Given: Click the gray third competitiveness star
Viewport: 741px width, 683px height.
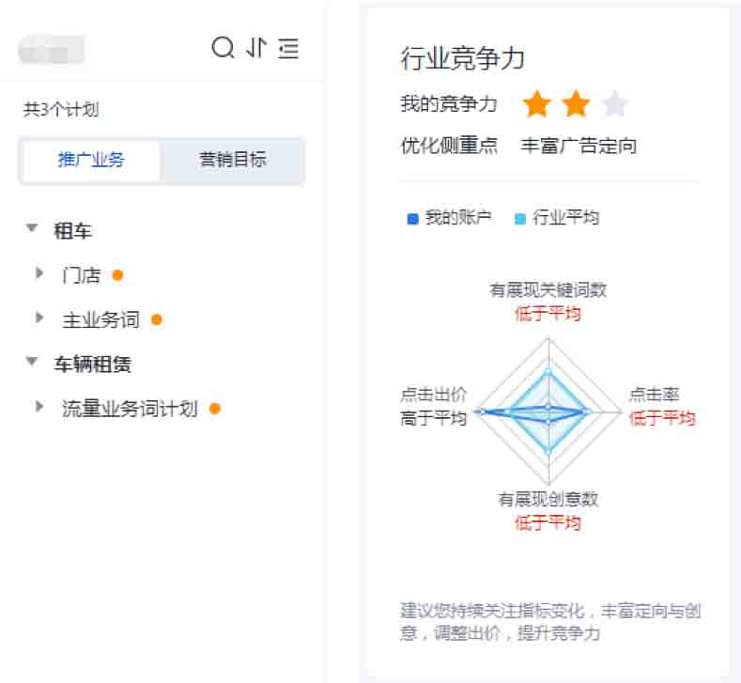Looking at the screenshot, I should [x=615, y=104].
